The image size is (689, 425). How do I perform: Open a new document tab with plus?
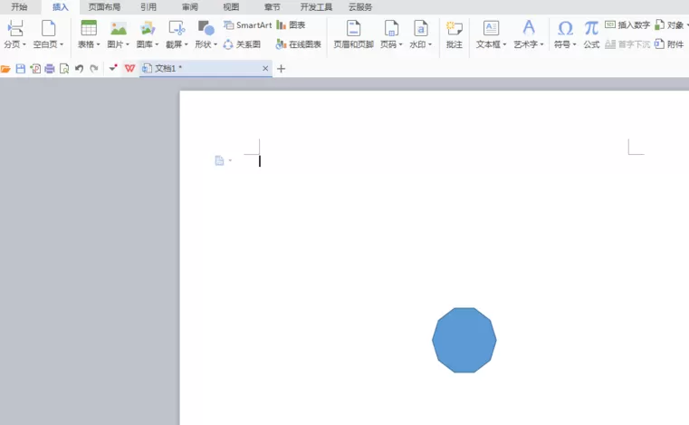[282, 69]
